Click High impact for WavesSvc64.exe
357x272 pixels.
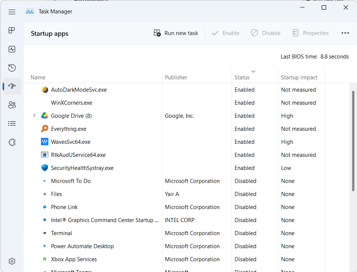tap(287, 142)
